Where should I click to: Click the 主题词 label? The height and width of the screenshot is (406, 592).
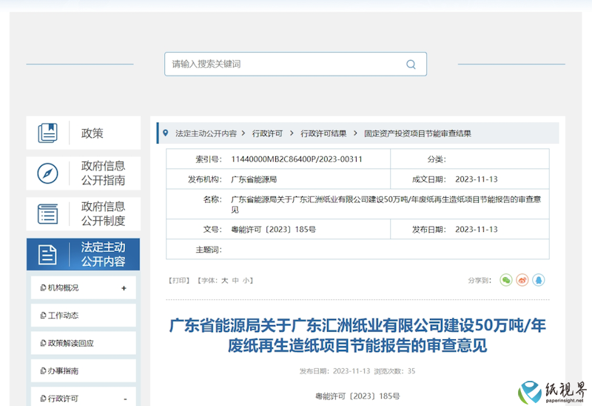click(209, 250)
